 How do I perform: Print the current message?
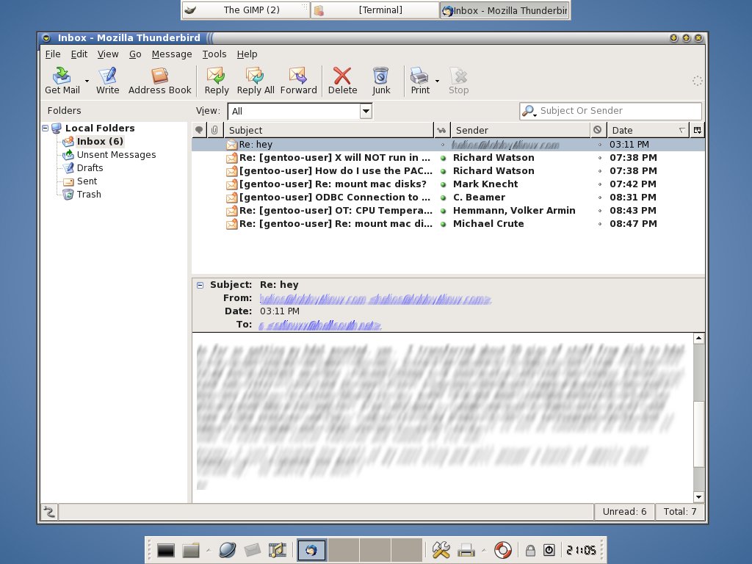(419, 81)
